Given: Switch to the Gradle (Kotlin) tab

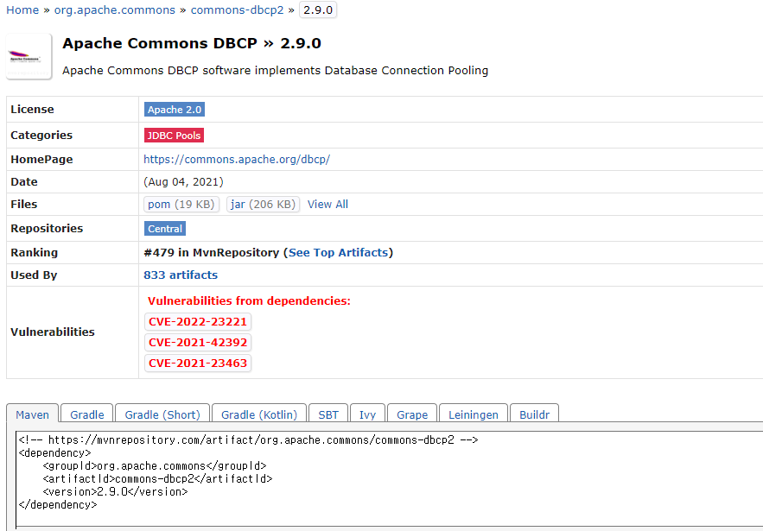Looking at the screenshot, I should (x=259, y=414).
